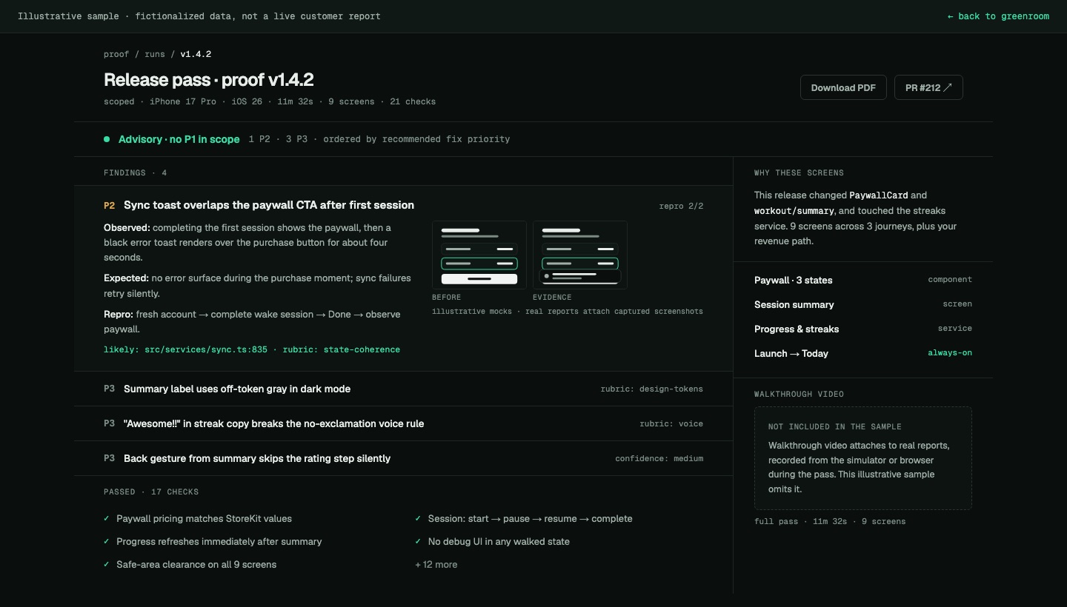Image resolution: width=1067 pixels, height=607 pixels.
Task: Click the walkthrough video placeholder box
Action: 863,458
